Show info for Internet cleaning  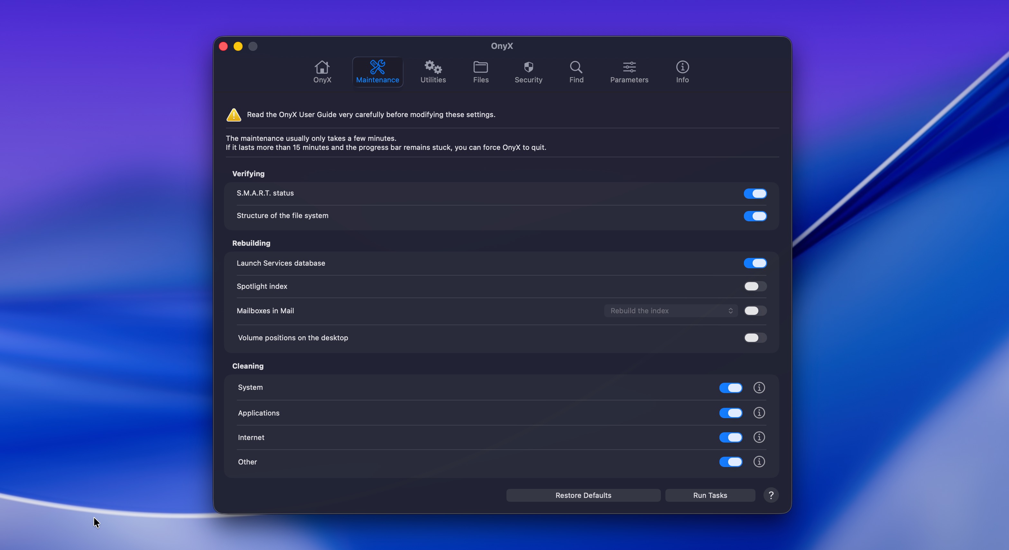[x=759, y=437]
